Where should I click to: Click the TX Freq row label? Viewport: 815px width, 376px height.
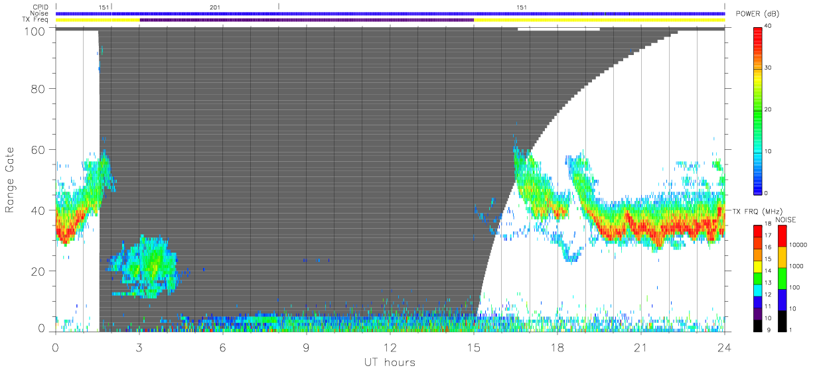point(37,20)
